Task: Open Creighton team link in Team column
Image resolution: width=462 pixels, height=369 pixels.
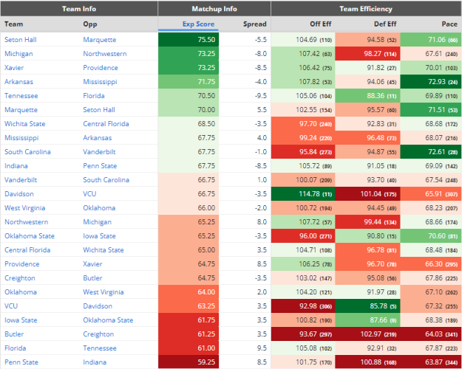Action: [x=20, y=278]
